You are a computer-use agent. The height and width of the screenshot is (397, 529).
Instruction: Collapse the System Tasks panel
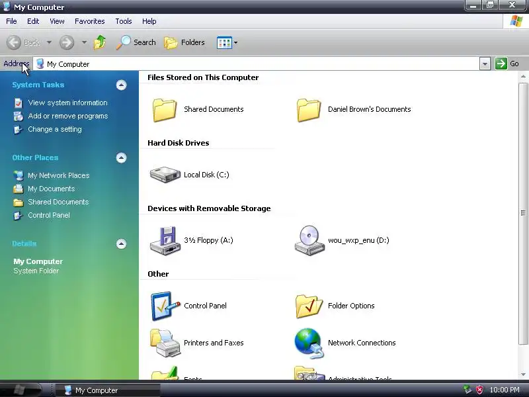pyautogui.click(x=121, y=85)
